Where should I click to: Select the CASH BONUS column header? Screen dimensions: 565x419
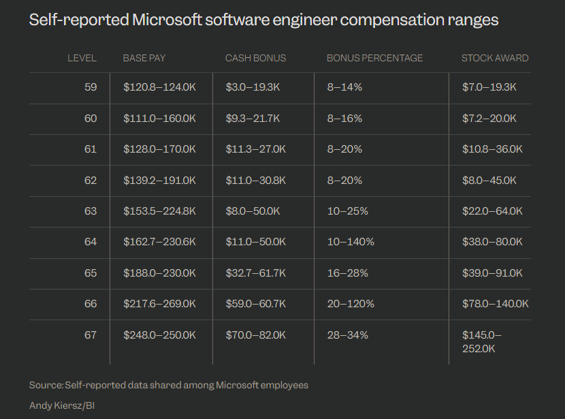coord(255,58)
